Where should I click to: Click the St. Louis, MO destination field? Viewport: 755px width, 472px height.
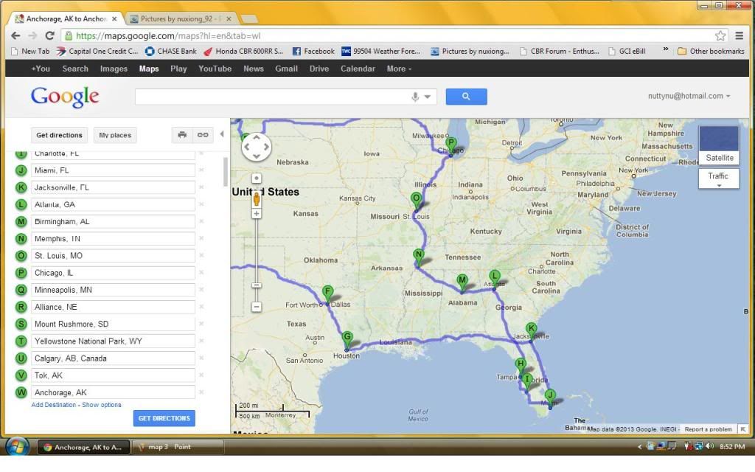(x=113, y=256)
